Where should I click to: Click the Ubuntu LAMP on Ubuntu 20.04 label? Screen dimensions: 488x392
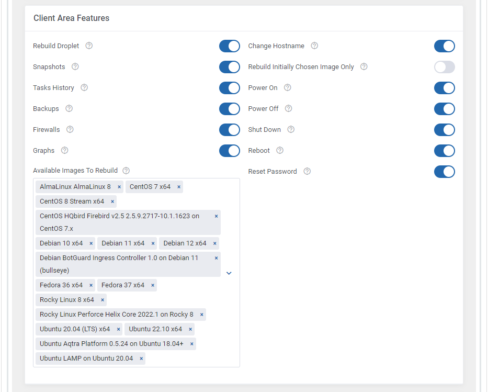point(86,359)
